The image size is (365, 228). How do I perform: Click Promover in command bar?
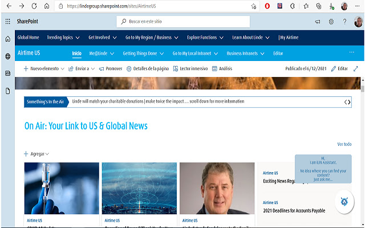click(111, 68)
